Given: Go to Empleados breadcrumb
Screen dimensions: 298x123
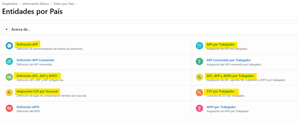Looking at the screenshot, I should [x=10, y=4].
